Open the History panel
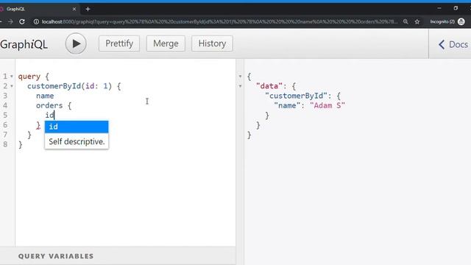The width and height of the screenshot is (471, 265). coord(212,43)
